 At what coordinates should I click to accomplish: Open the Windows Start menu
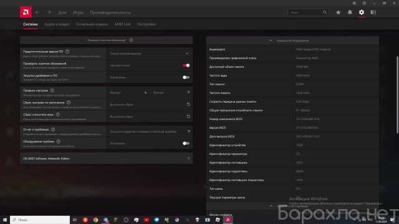[x=5, y=220]
